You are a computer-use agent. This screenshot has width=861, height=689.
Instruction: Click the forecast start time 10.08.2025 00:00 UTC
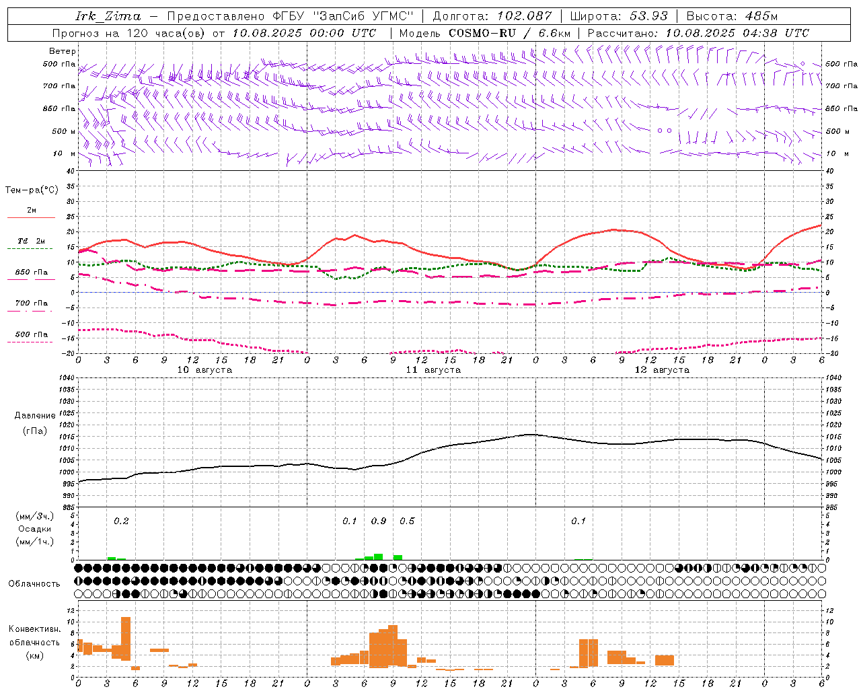click(304, 33)
